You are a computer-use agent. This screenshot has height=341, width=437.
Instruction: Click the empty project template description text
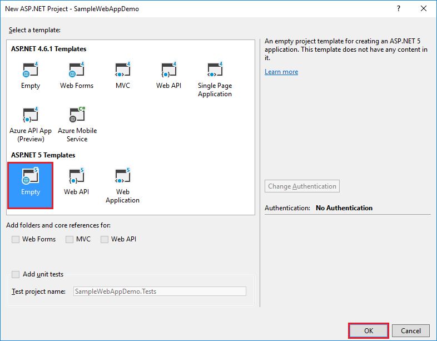346,50
